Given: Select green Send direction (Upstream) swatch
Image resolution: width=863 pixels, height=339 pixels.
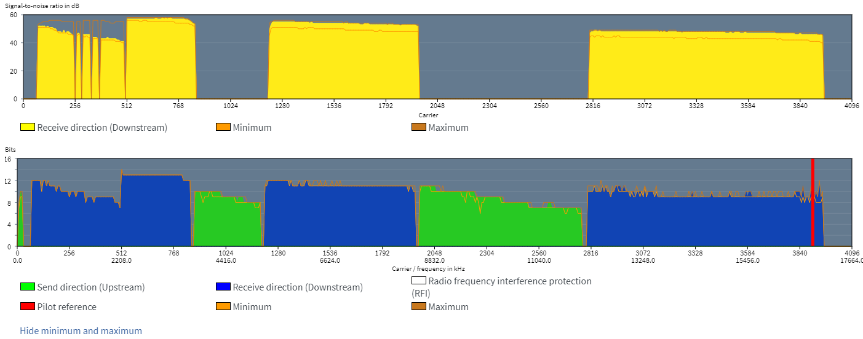Looking at the screenshot, I should click(x=28, y=287).
